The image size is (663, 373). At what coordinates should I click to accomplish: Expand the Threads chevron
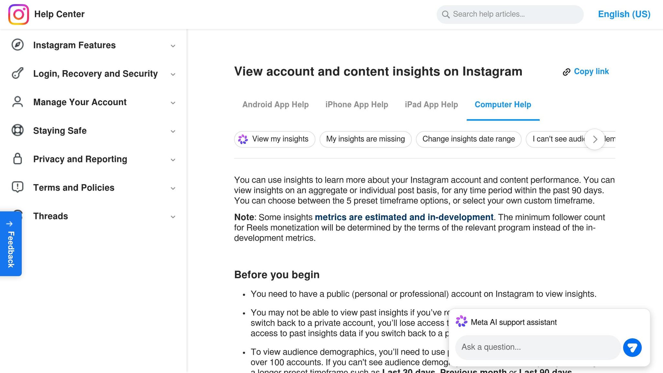click(173, 217)
